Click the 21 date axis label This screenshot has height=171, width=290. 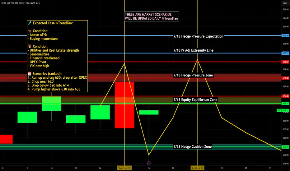click(x=222, y=168)
